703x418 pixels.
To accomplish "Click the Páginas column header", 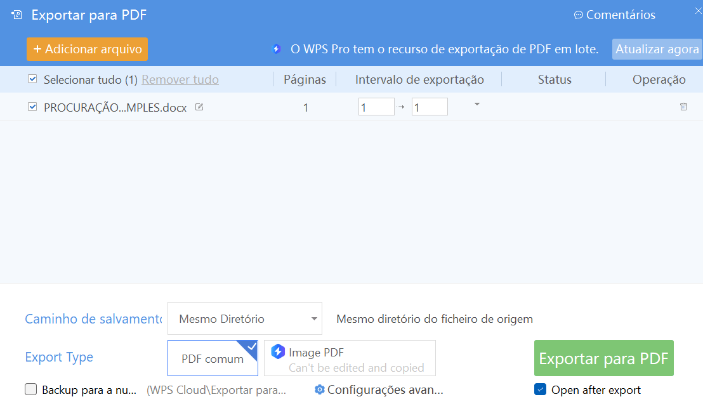I will pyautogui.click(x=305, y=79).
